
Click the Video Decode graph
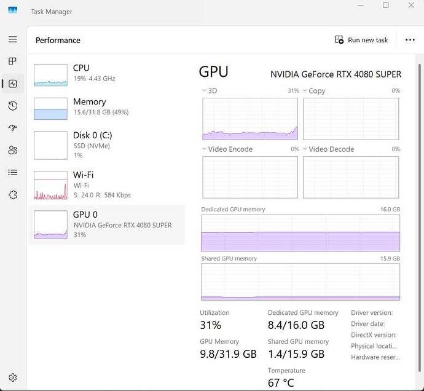click(x=351, y=177)
